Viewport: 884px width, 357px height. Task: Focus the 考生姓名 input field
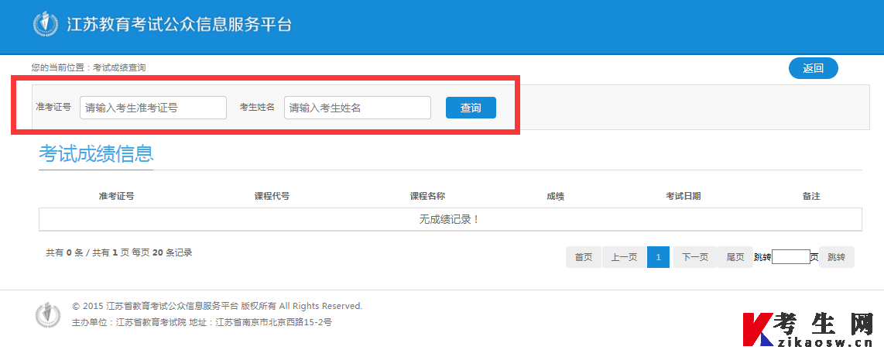click(358, 108)
